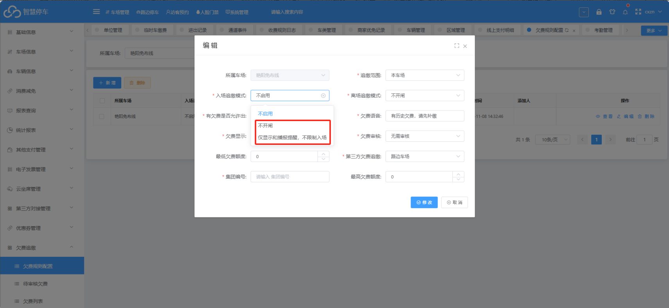Click the 欠费语音 text field

(425, 116)
